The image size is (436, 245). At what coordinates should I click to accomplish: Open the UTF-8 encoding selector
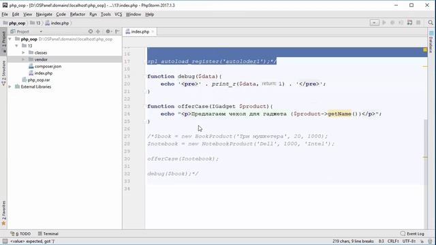[x=409, y=241]
